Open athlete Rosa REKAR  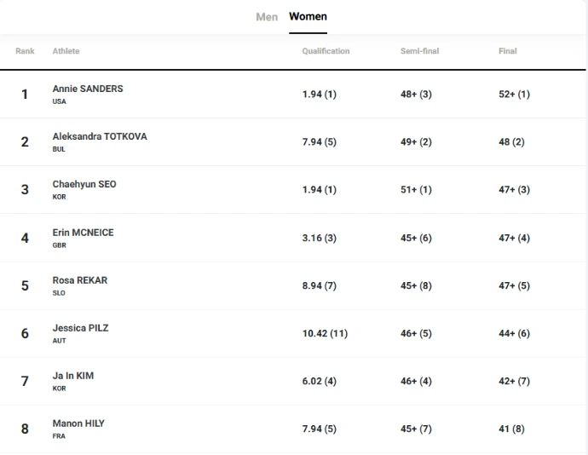80,280
